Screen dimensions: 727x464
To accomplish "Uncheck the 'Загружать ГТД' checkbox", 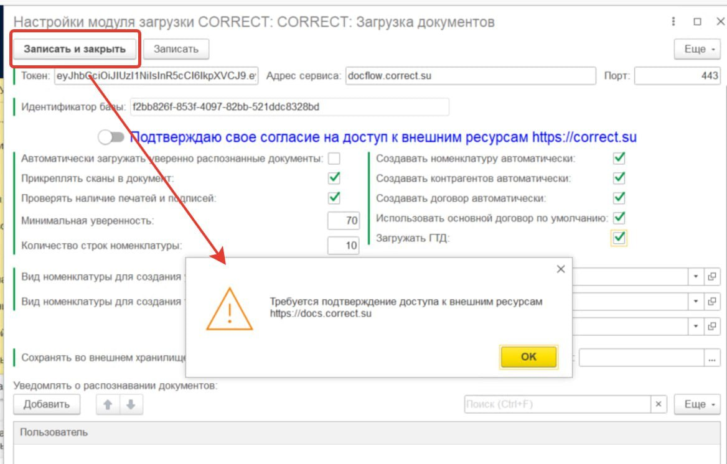I will click(x=619, y=238).
